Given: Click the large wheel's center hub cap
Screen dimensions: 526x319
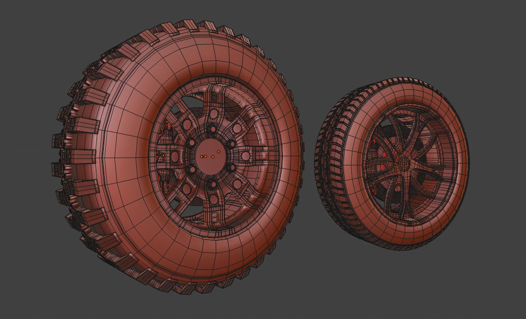Looking at the screenshot, I should 210,157.
